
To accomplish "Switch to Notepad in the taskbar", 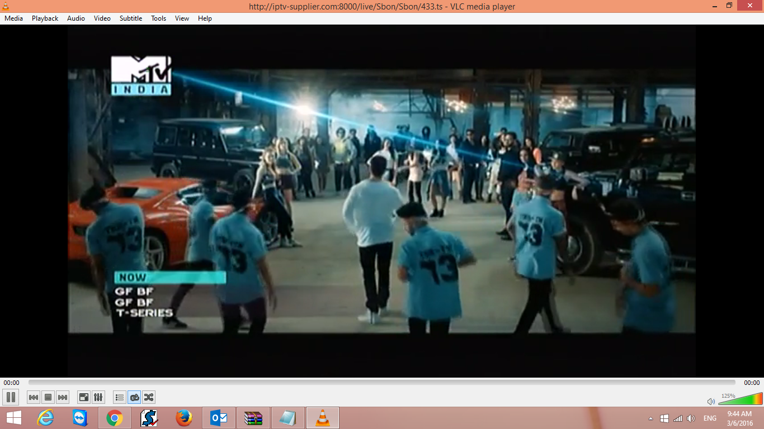I will point(288,418).
